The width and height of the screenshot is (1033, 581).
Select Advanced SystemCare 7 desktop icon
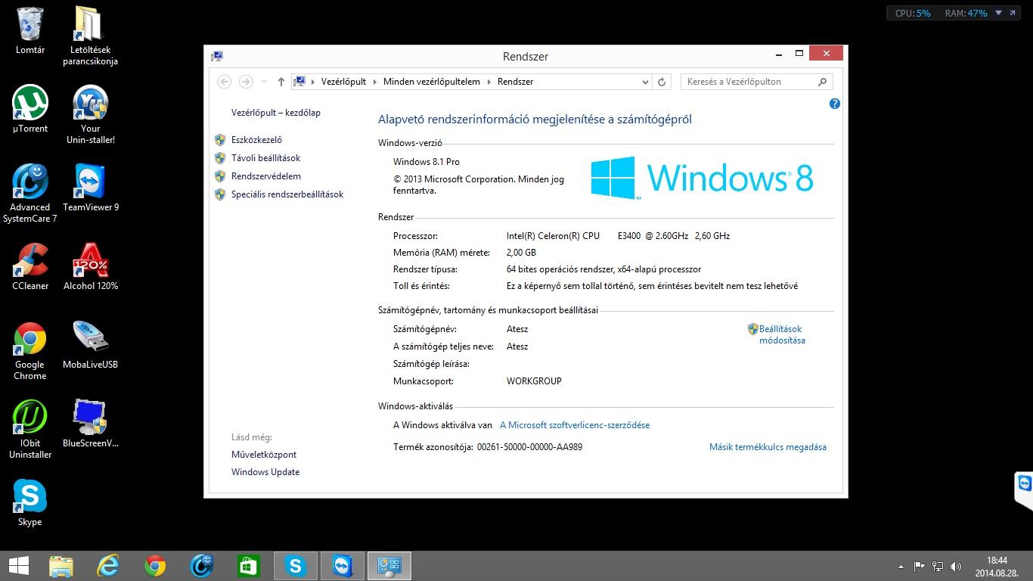(30, 194)
